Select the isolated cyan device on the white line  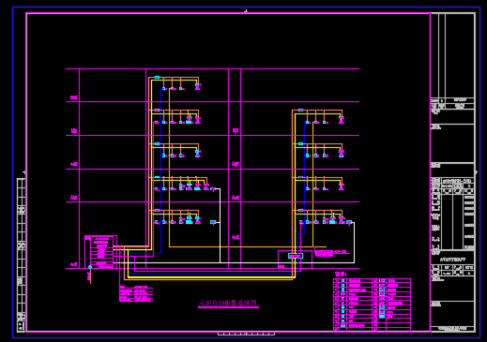213,222
